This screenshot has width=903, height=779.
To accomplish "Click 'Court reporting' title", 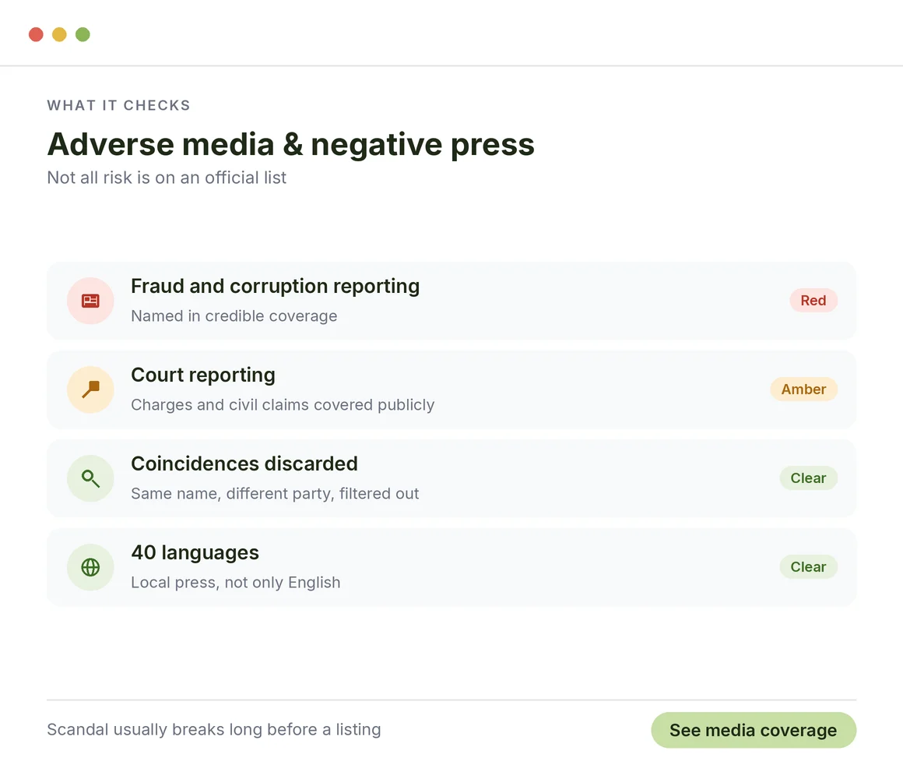I will [x=203, y=375].
